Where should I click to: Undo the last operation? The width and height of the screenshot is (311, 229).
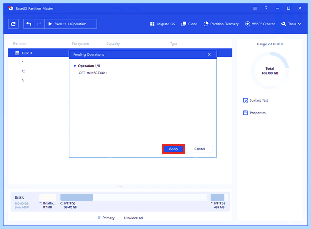pos(29,24)
